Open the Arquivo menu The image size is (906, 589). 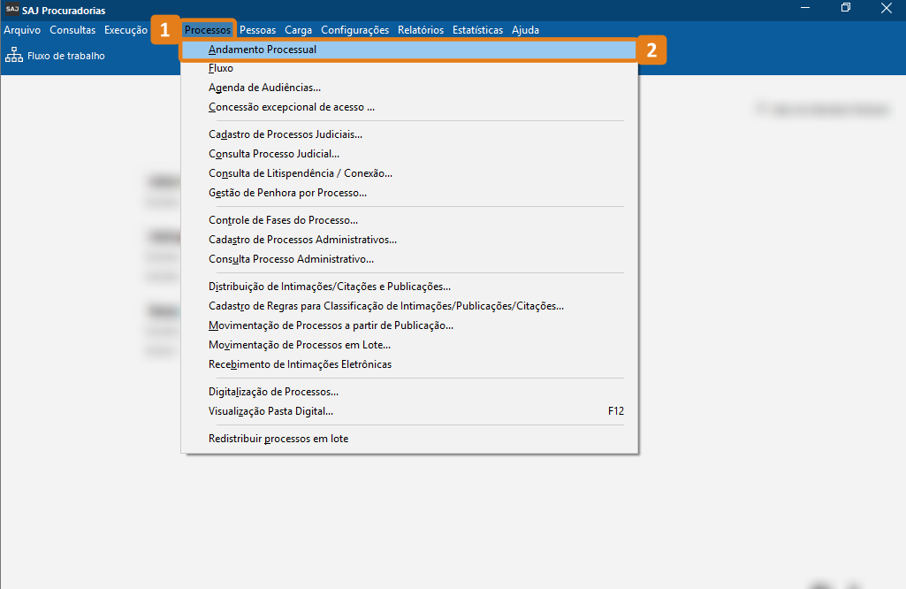point(22,30)
